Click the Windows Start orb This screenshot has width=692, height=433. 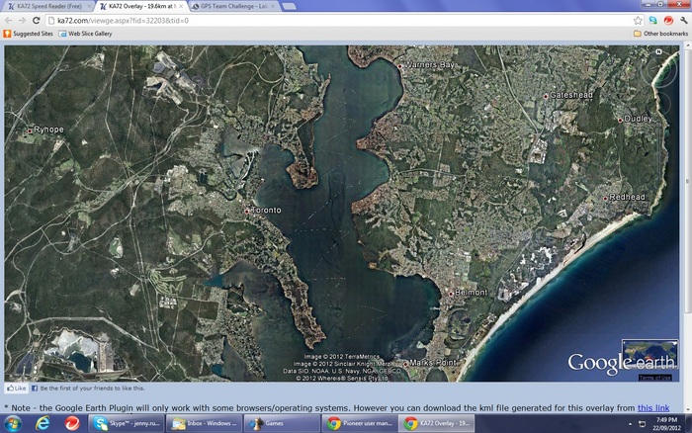(13, 423)
